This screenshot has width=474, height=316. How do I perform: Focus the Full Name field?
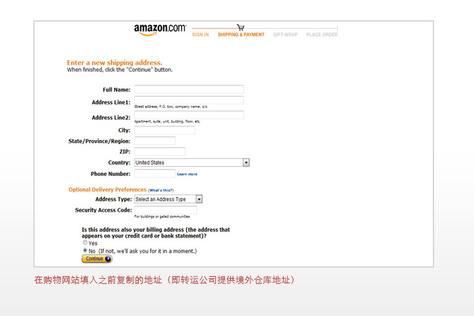(x=188, y=90)
